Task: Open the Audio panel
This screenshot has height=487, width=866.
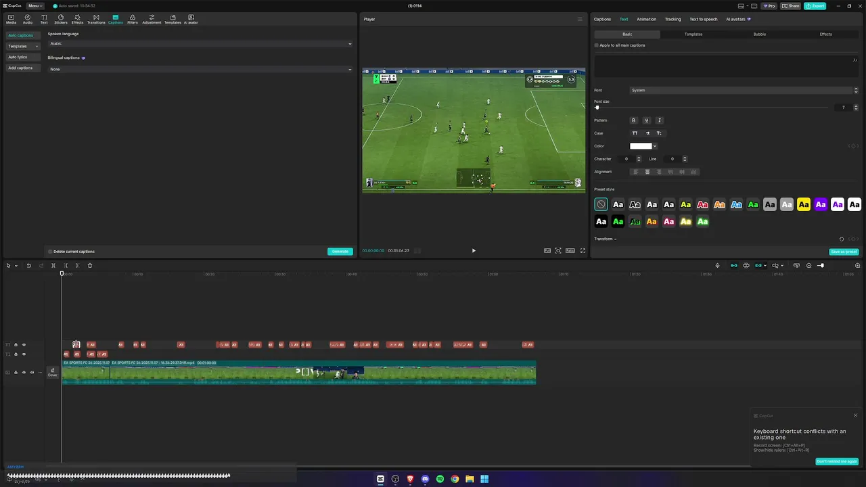Action: tap(28, 19)
